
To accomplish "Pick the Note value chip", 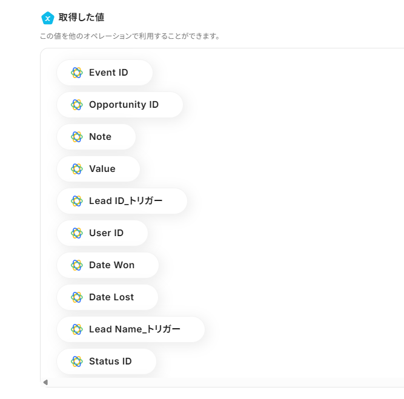I will pyautogui.click(x=100, y=137).
